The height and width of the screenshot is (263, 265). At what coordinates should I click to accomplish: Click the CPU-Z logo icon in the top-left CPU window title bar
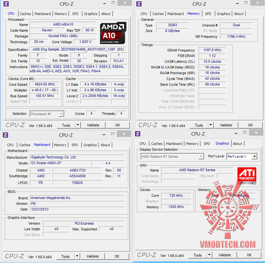(x=6, y=4)
